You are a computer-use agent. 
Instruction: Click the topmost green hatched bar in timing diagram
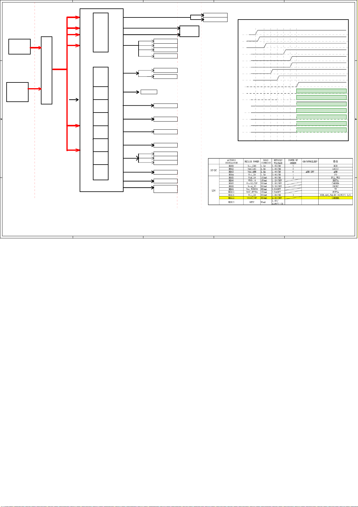pyautogui.click(x=321, y=91)
